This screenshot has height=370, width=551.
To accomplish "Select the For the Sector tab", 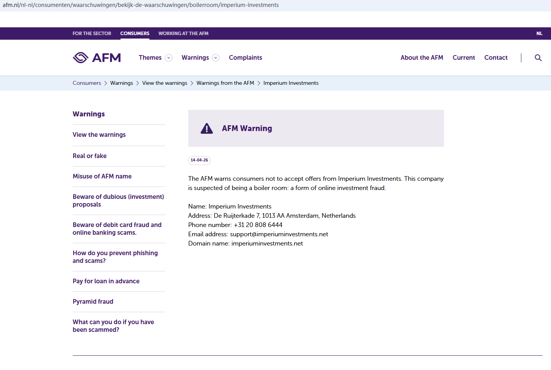I will (x=92, y=34).
